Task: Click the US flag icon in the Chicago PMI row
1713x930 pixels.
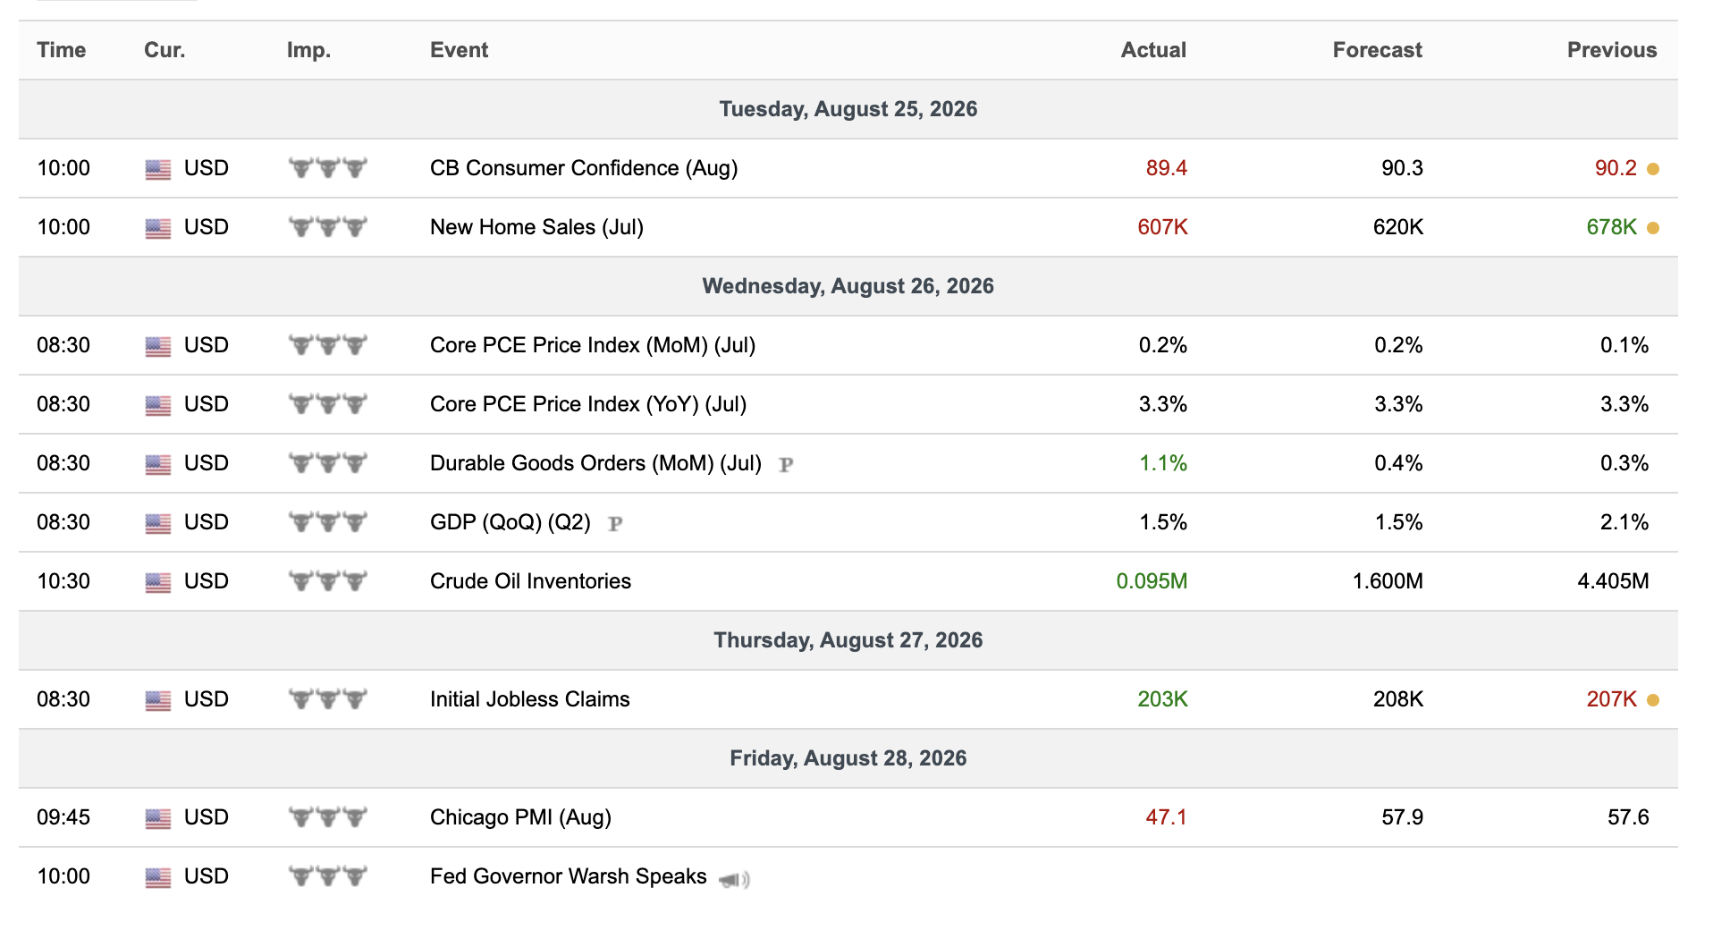Action: [158, 818]
